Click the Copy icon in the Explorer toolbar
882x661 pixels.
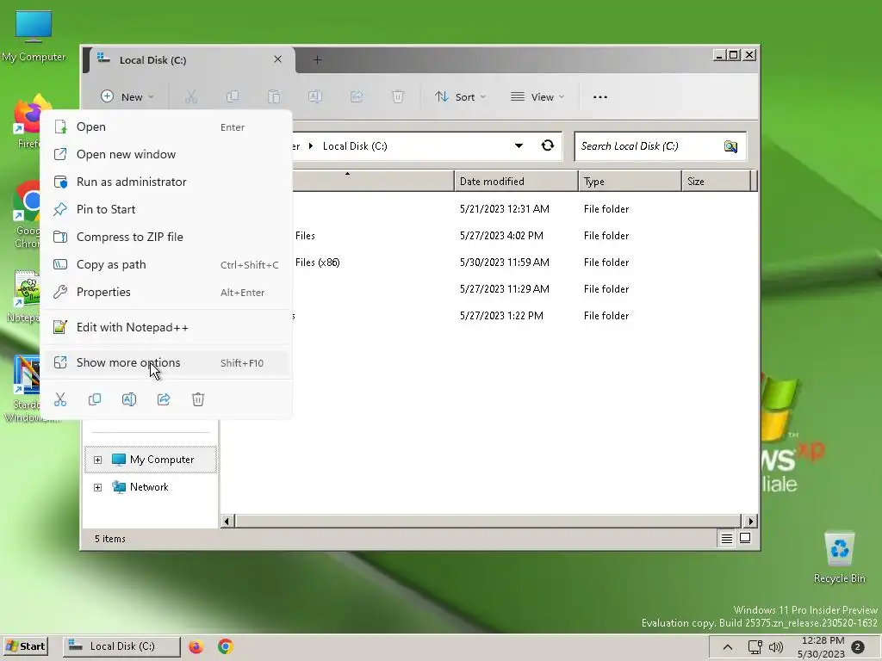pos(233,96)
